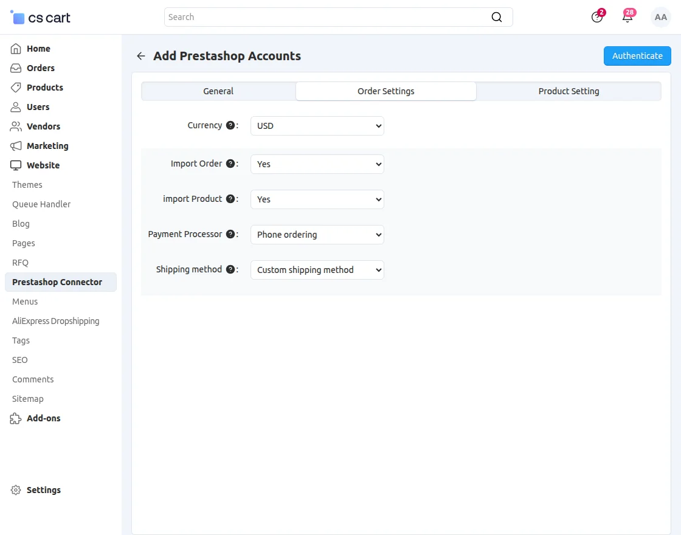Select Prestashop Connector in the sidebar

(57, 282)
